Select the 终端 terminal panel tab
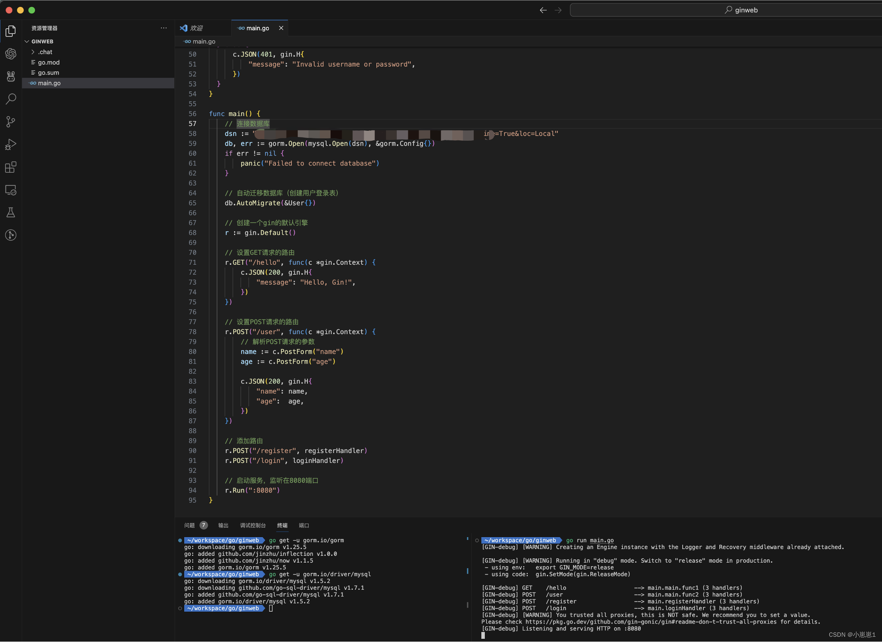 tap(282, 525)
